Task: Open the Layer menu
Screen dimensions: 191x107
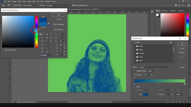Action: (x=19, y=1)
